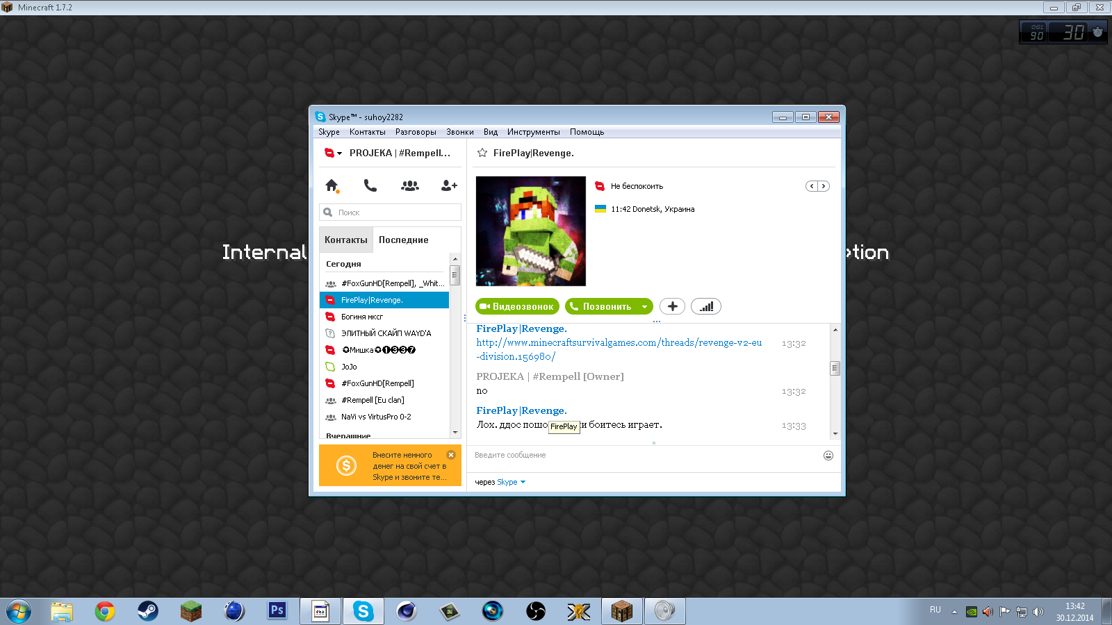Open the white speaker volume tray icon
This screenshot has height=625, width=1112.
pos(1038,612)
